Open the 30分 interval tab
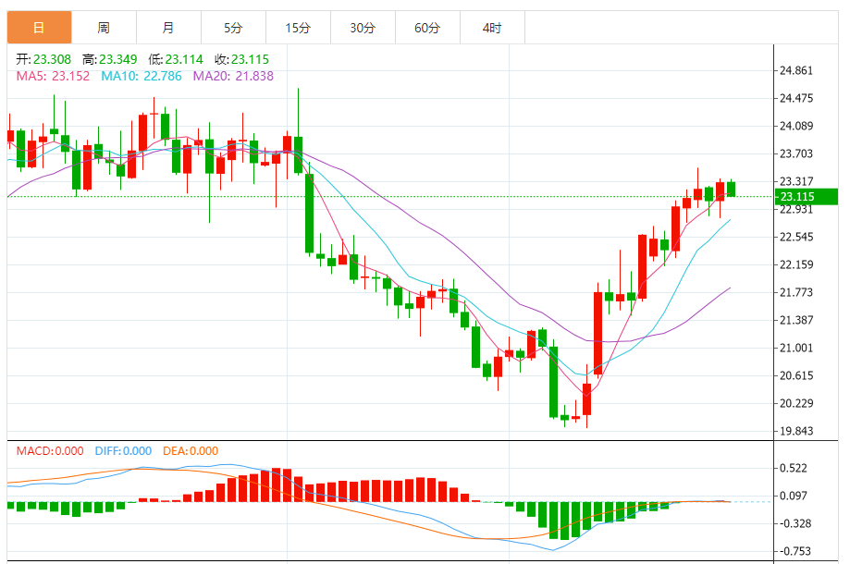The width and height of the screenshot is (850, 564). coord(363,28)
